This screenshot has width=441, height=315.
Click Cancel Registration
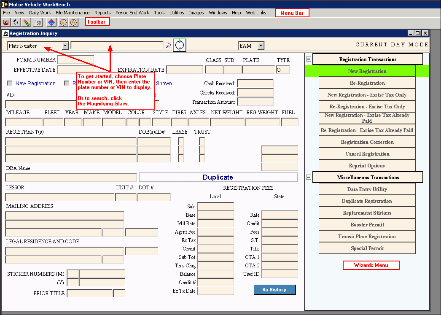click(x=367, y=154)
